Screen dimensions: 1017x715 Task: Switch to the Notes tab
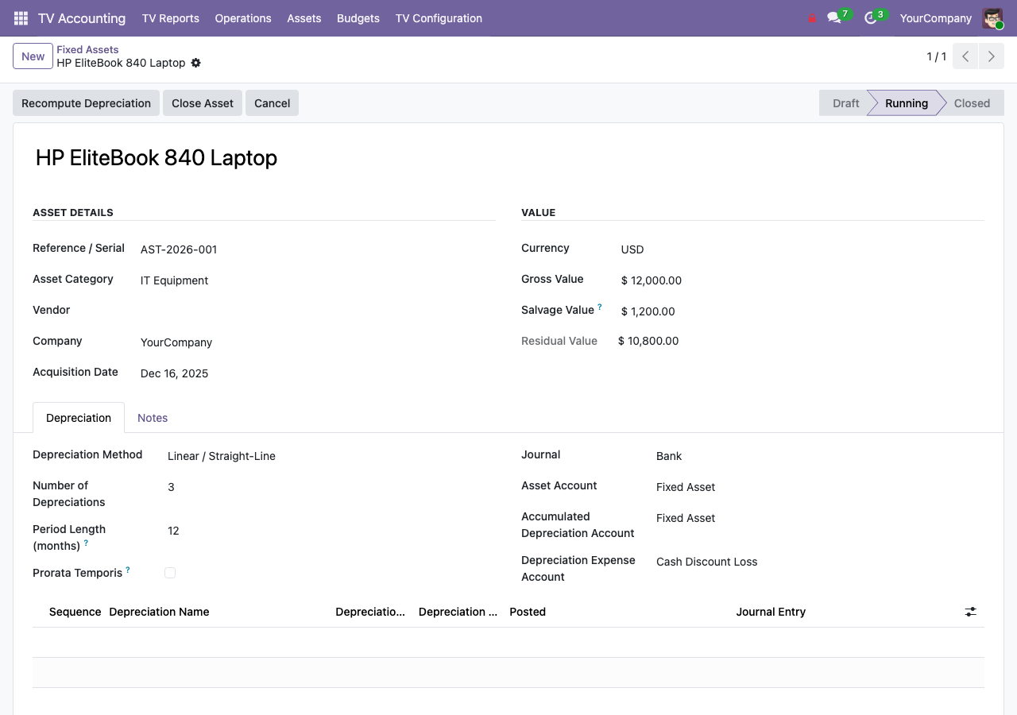153,418
